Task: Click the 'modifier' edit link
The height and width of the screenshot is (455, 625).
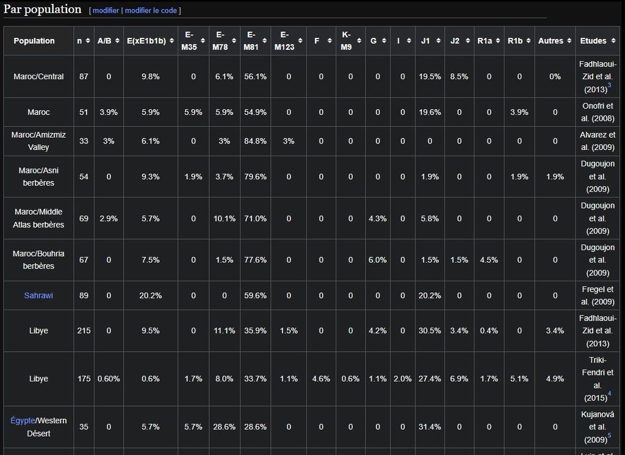Action: 106,11
